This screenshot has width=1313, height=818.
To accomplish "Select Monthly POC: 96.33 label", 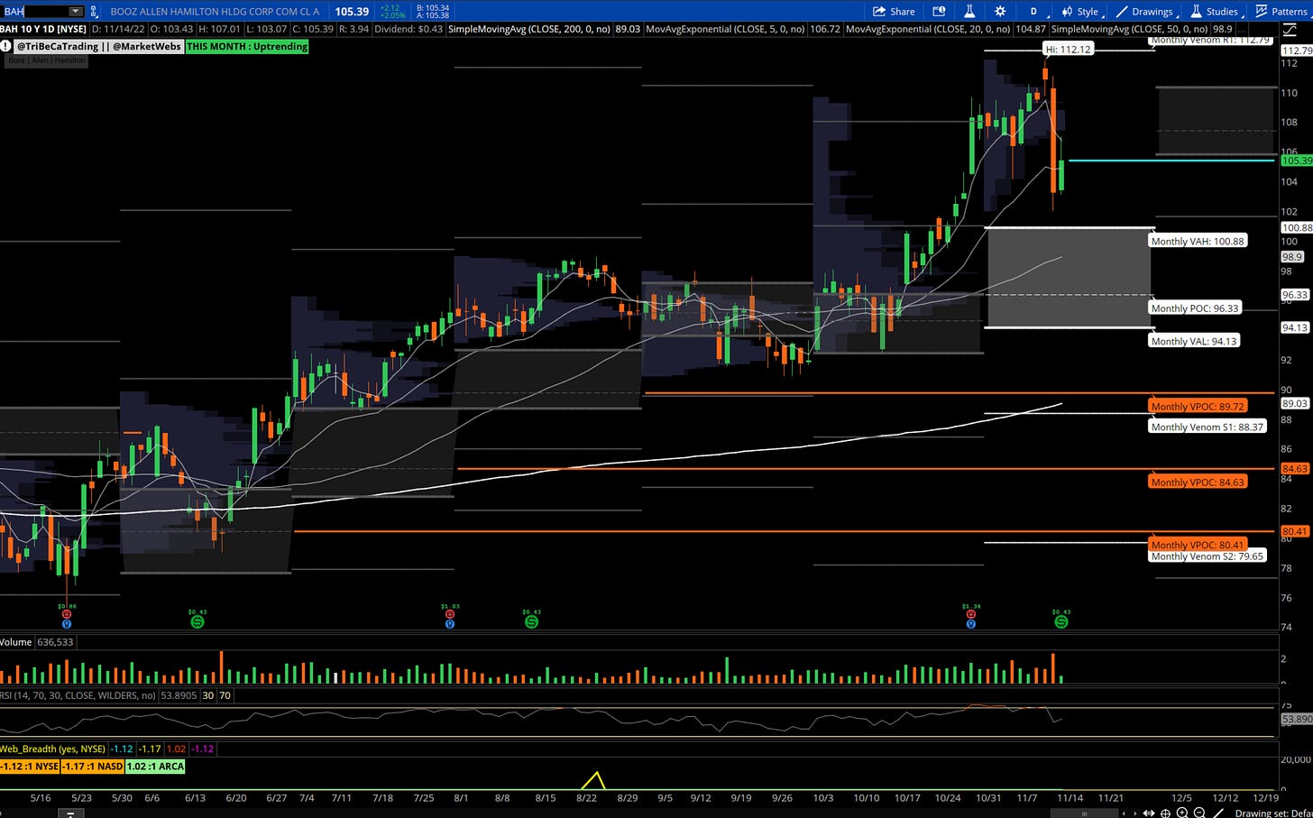I will [x=1195, y=308].
